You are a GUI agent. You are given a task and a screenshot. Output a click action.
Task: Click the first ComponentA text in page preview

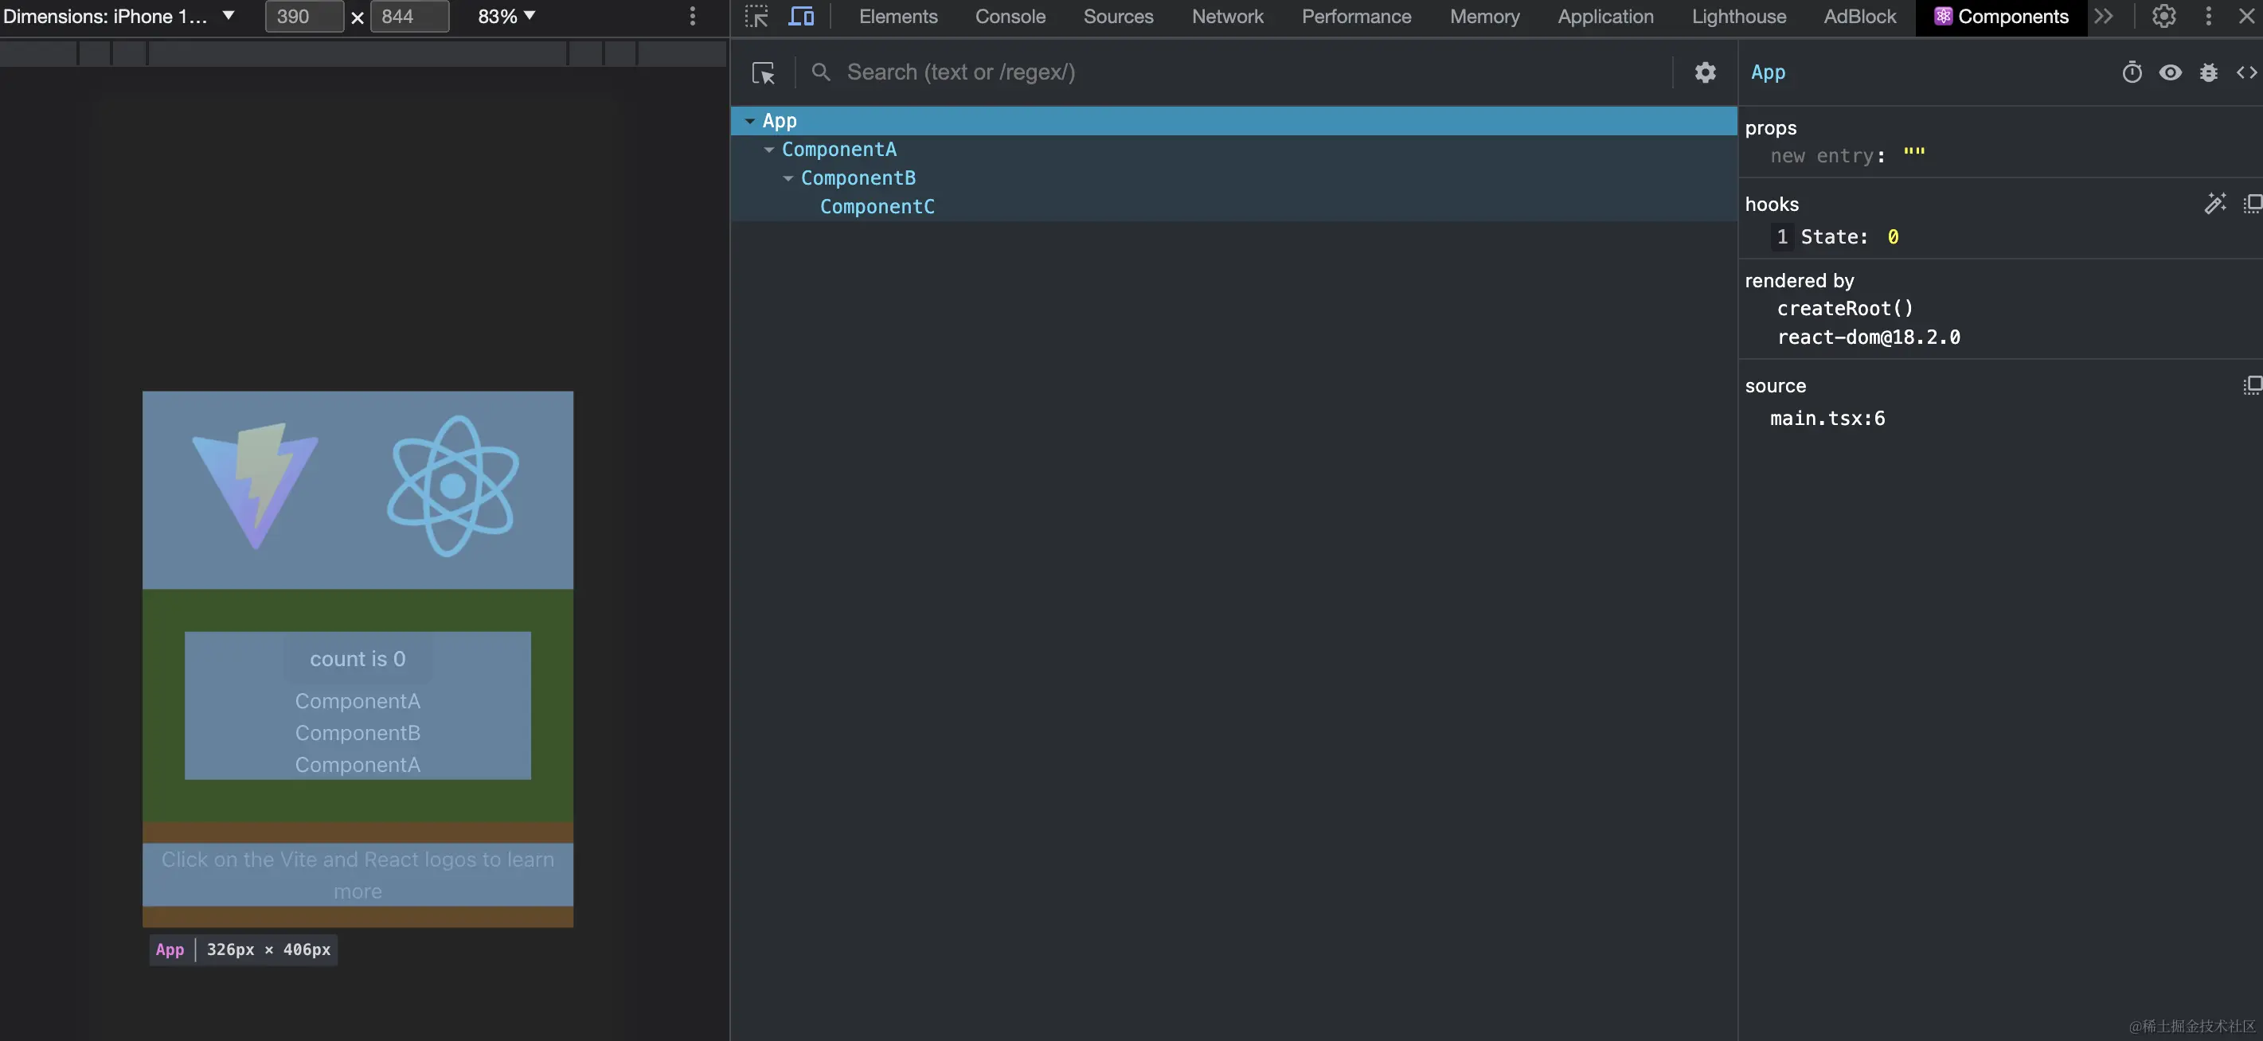tap(358, 701)
